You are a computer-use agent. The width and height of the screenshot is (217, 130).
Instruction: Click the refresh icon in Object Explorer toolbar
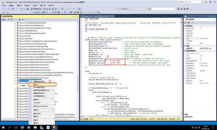click(20, 20)
